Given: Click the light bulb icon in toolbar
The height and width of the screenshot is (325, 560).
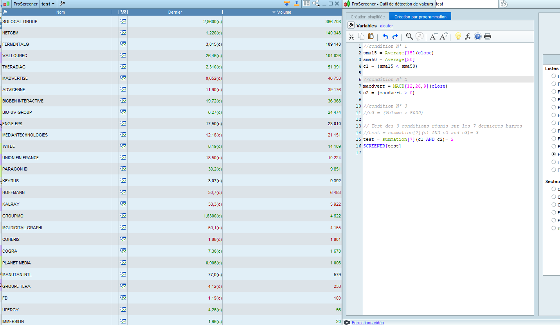Looking at the screenshot, I should pos(458,37).
